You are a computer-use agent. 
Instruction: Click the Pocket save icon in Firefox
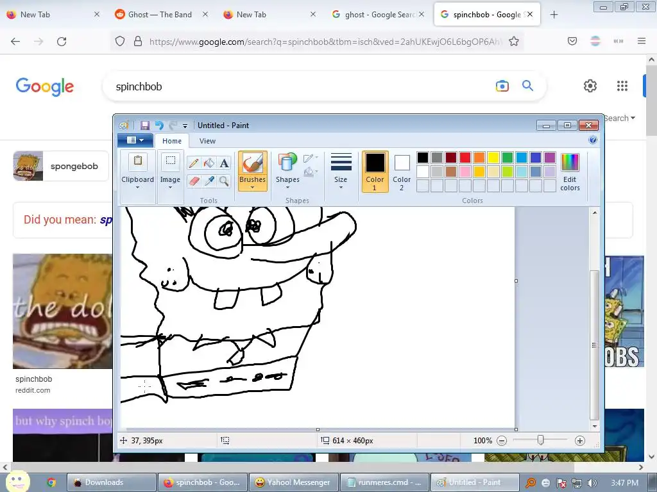(572, 41)
